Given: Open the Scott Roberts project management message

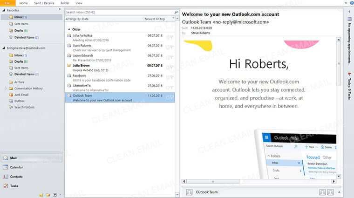Looking at the screenshot, I should tap(120, 48).
